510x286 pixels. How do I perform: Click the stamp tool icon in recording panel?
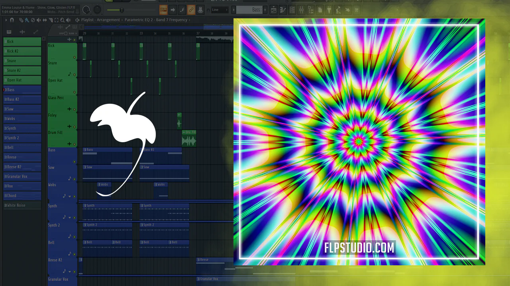(x=200, y=10)
